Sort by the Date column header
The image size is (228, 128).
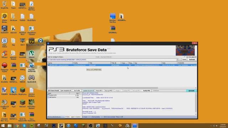(x=170, y=63)
